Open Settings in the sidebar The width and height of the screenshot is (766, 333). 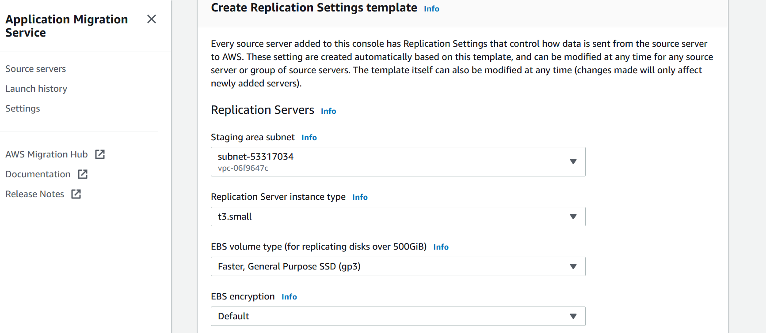(x=23, y=109)
